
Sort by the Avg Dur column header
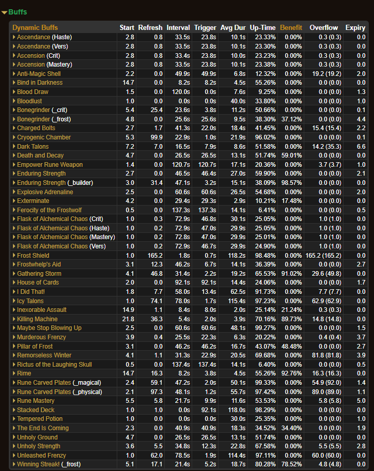click(233, 28)
